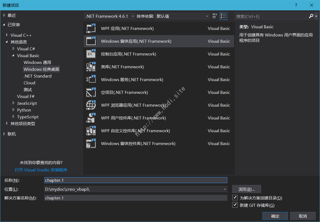Open the .NET Framework 4.6.1 version dropdown
Image resolution: width=320 pixels, height=222 pixels.
coord(110,16)
